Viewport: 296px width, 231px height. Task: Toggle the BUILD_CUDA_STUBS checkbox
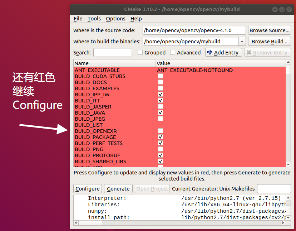[x=161, y=76]
